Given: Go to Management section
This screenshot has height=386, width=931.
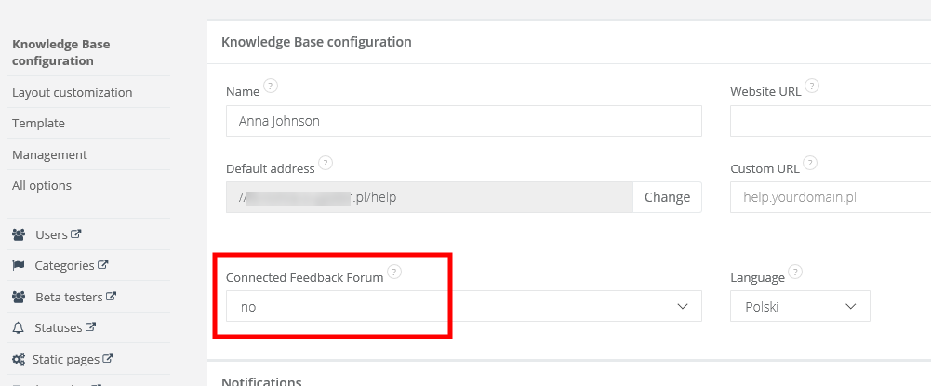Looking at the screenshot, I should 49,154.
